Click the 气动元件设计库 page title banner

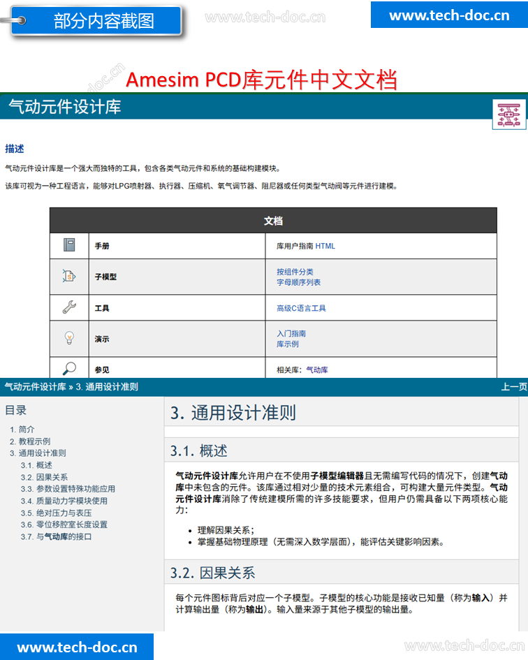[x=65, y=106]
